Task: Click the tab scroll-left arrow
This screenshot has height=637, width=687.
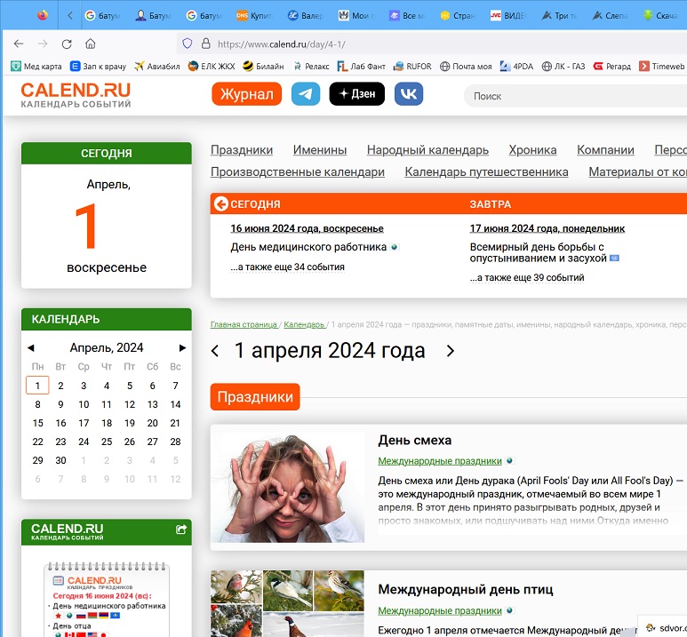Action: 70,15
